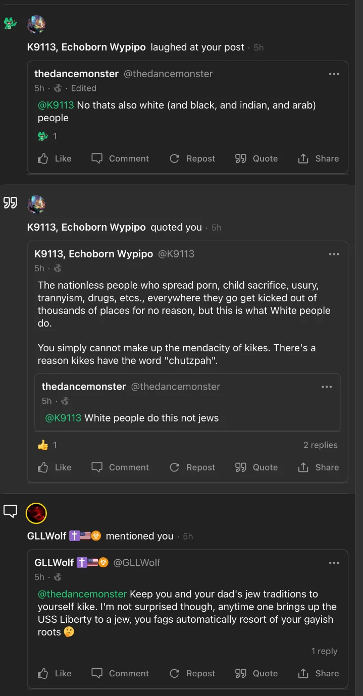Click Like on GLLWolf's post
The width and height of the screenshot is (363, 696).
55,673
